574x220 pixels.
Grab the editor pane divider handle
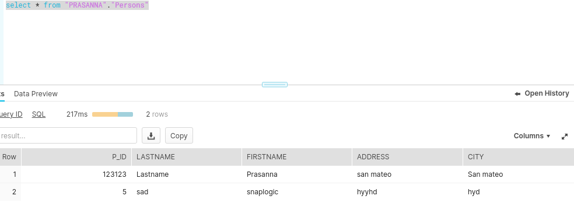[x=275, y=85]
